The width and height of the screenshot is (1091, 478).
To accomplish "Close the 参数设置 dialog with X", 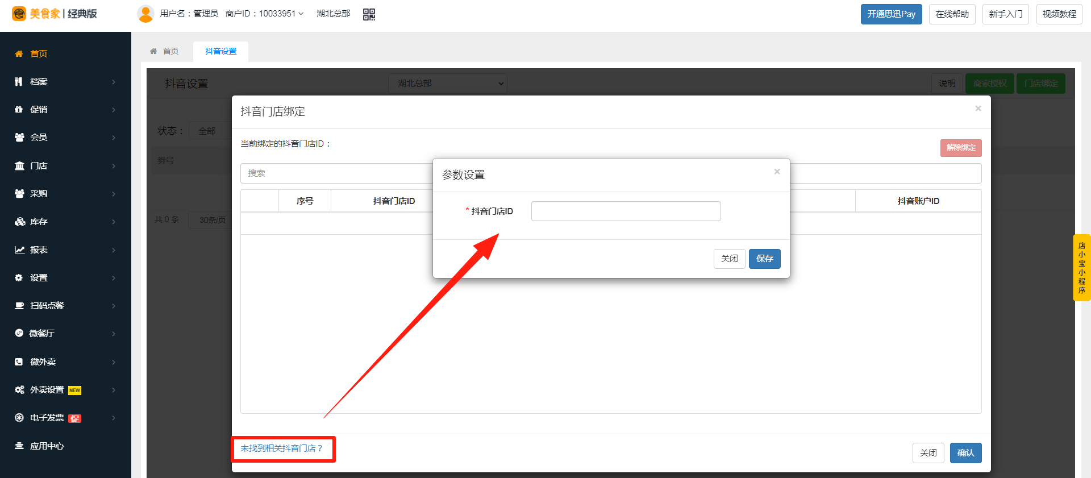I will click(x=777, y=172).
